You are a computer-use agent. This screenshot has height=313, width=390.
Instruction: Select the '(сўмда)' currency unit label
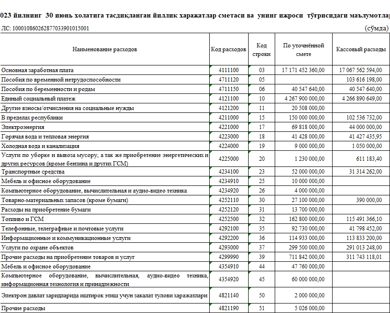376,28
